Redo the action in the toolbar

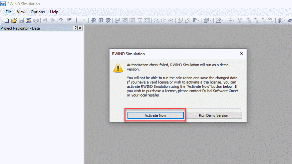[52, 20]
